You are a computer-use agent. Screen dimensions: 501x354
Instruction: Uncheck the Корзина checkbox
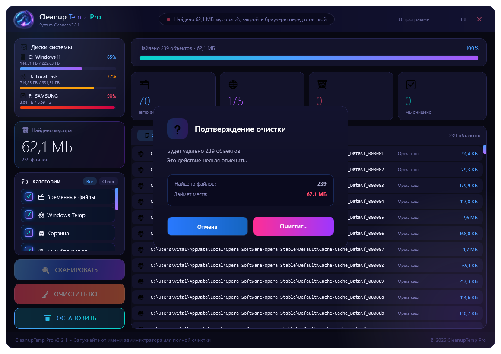(x=29, y=233)
